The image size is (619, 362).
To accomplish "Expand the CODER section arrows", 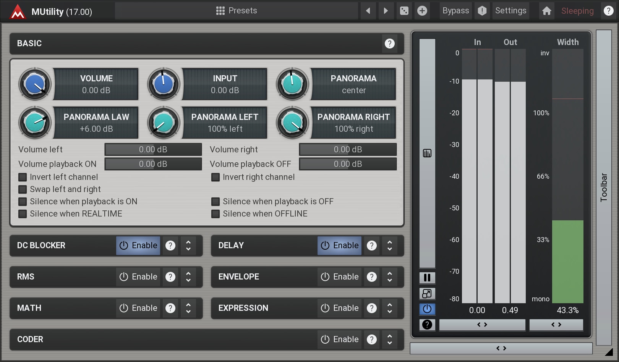I will click(x=390, y=339).
